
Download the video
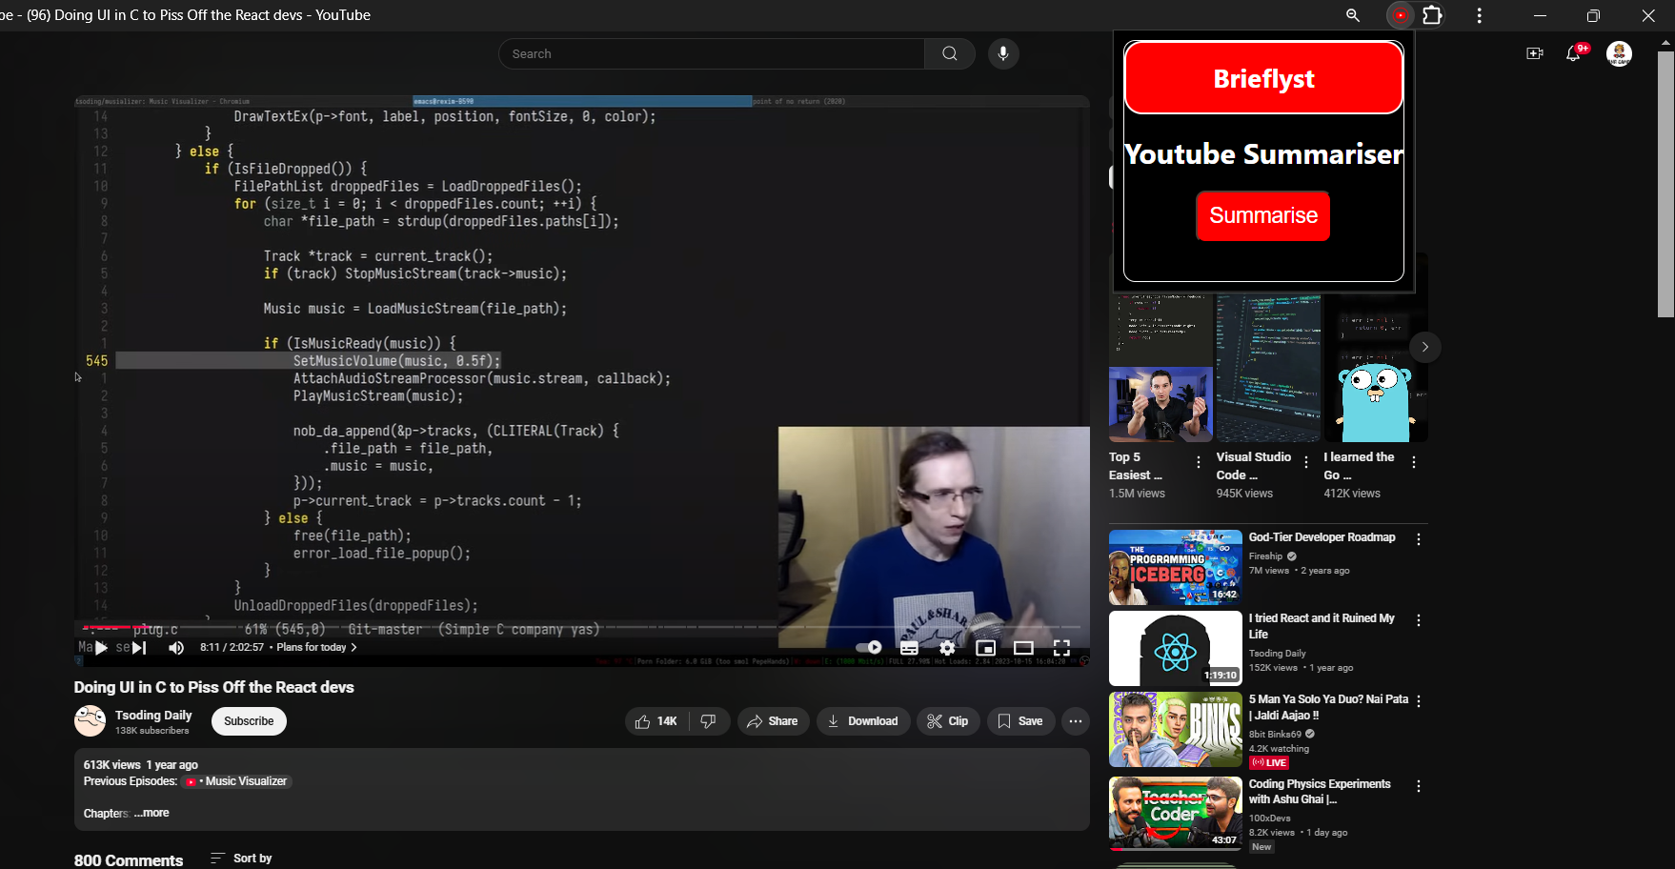click(863, 721)
